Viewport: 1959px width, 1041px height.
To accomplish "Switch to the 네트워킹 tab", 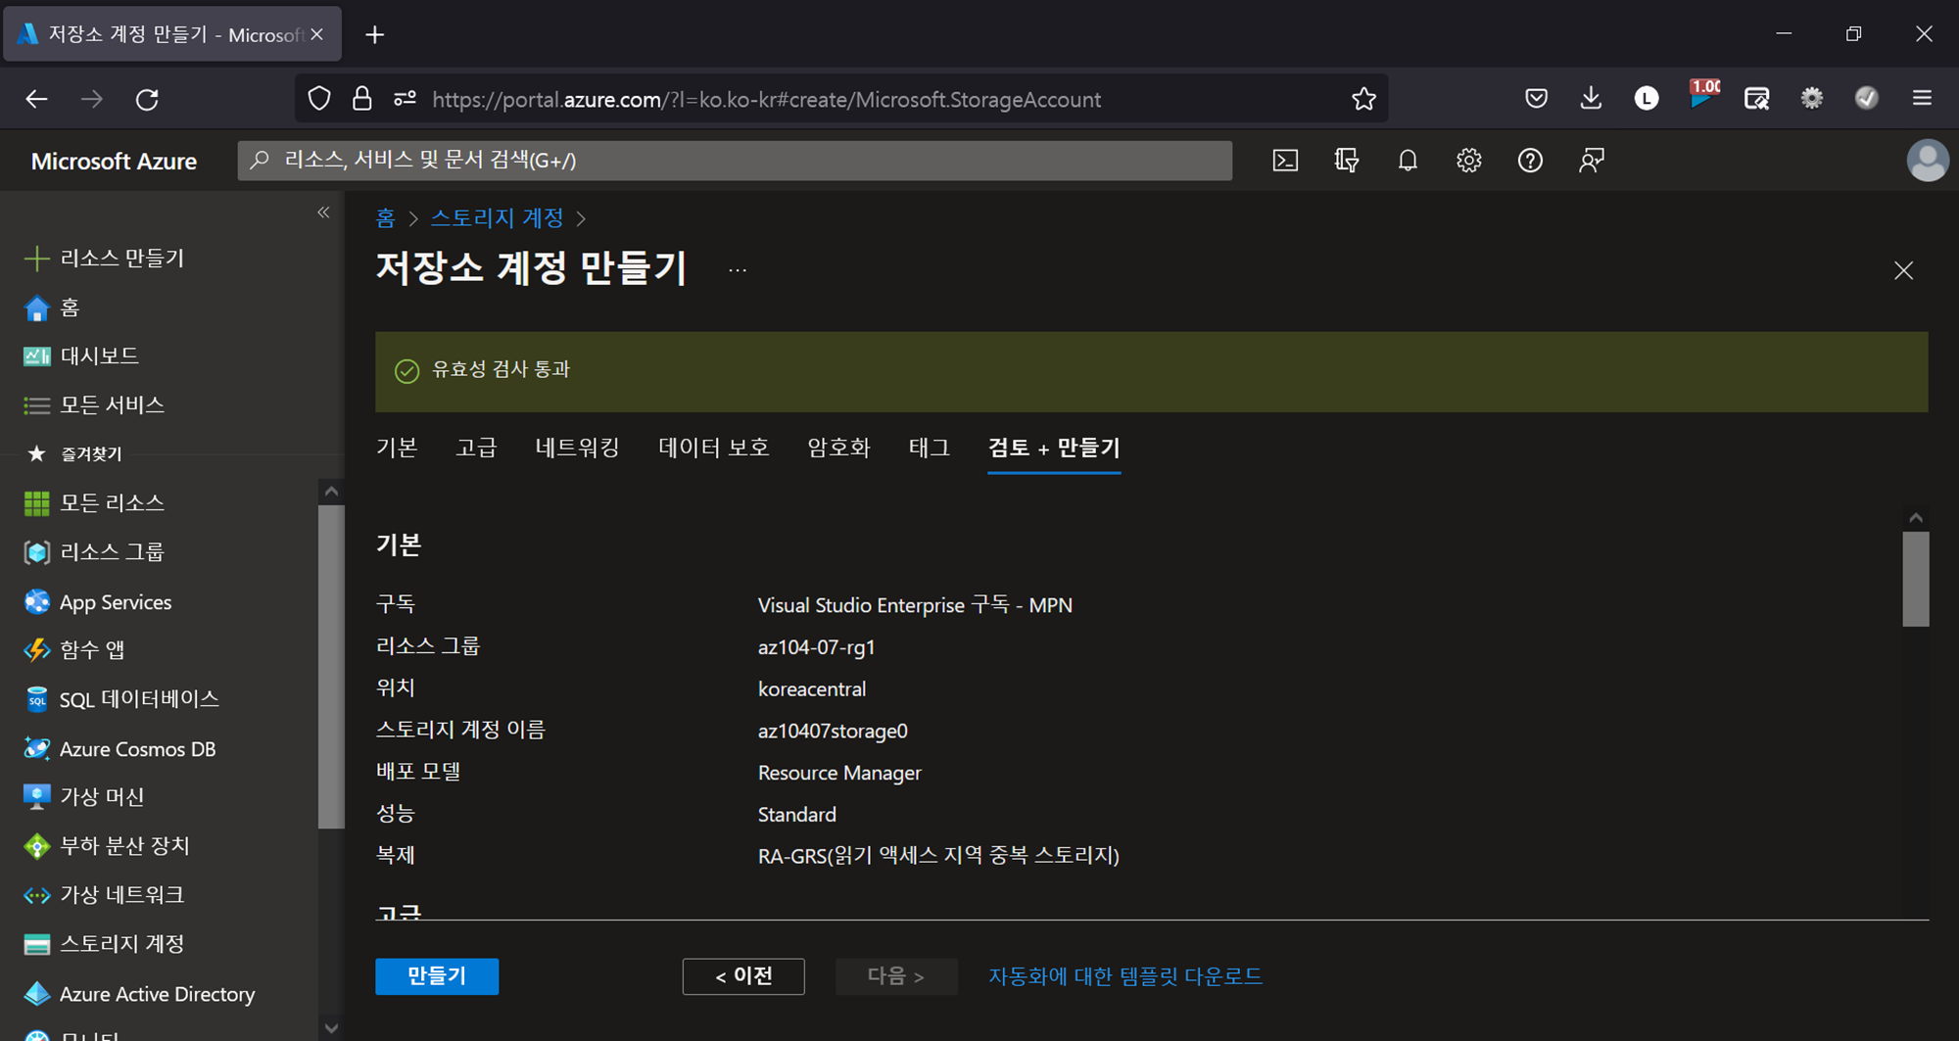I will pyautogui.click(x=578, y=448).
